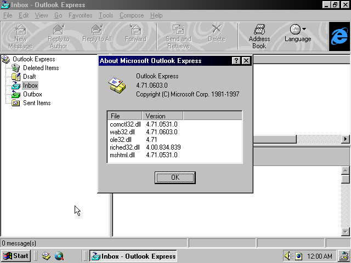Launch Internet Explorer from Quick Launch icon
The image size is (351, 263).
pos(59,256)
